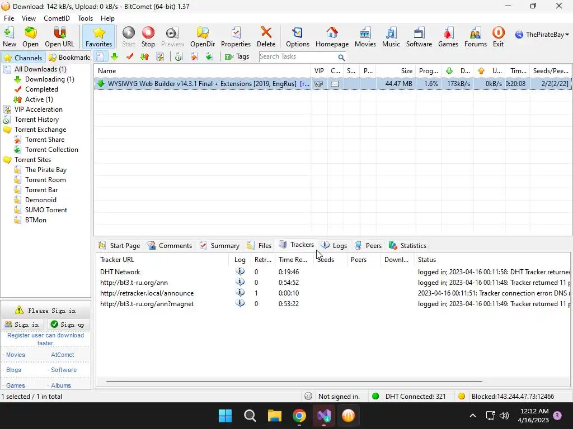The width and height of the screenshot is (573, 429).
Task: Go to Homepage using the house icon
Action: (x=332, y=37)
